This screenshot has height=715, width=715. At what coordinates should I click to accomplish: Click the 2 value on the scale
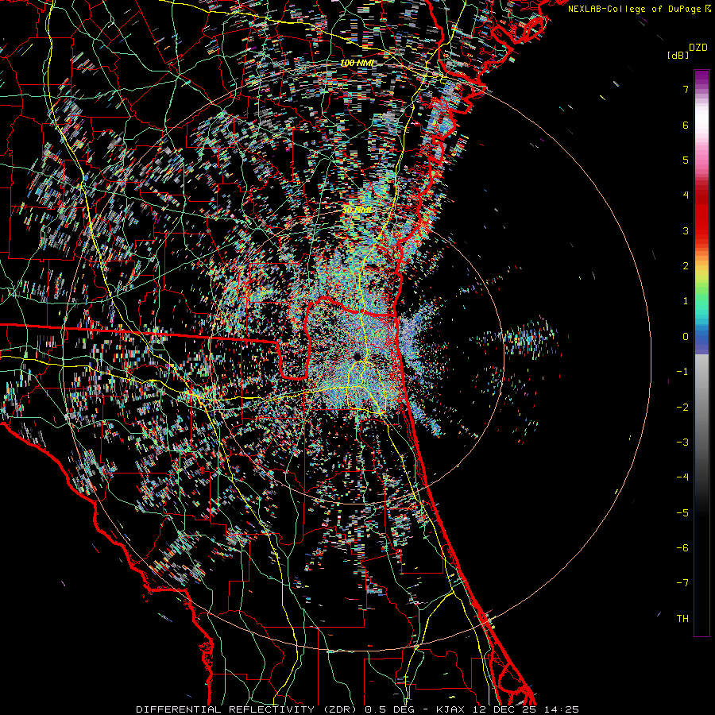click(x=686, y=266)
